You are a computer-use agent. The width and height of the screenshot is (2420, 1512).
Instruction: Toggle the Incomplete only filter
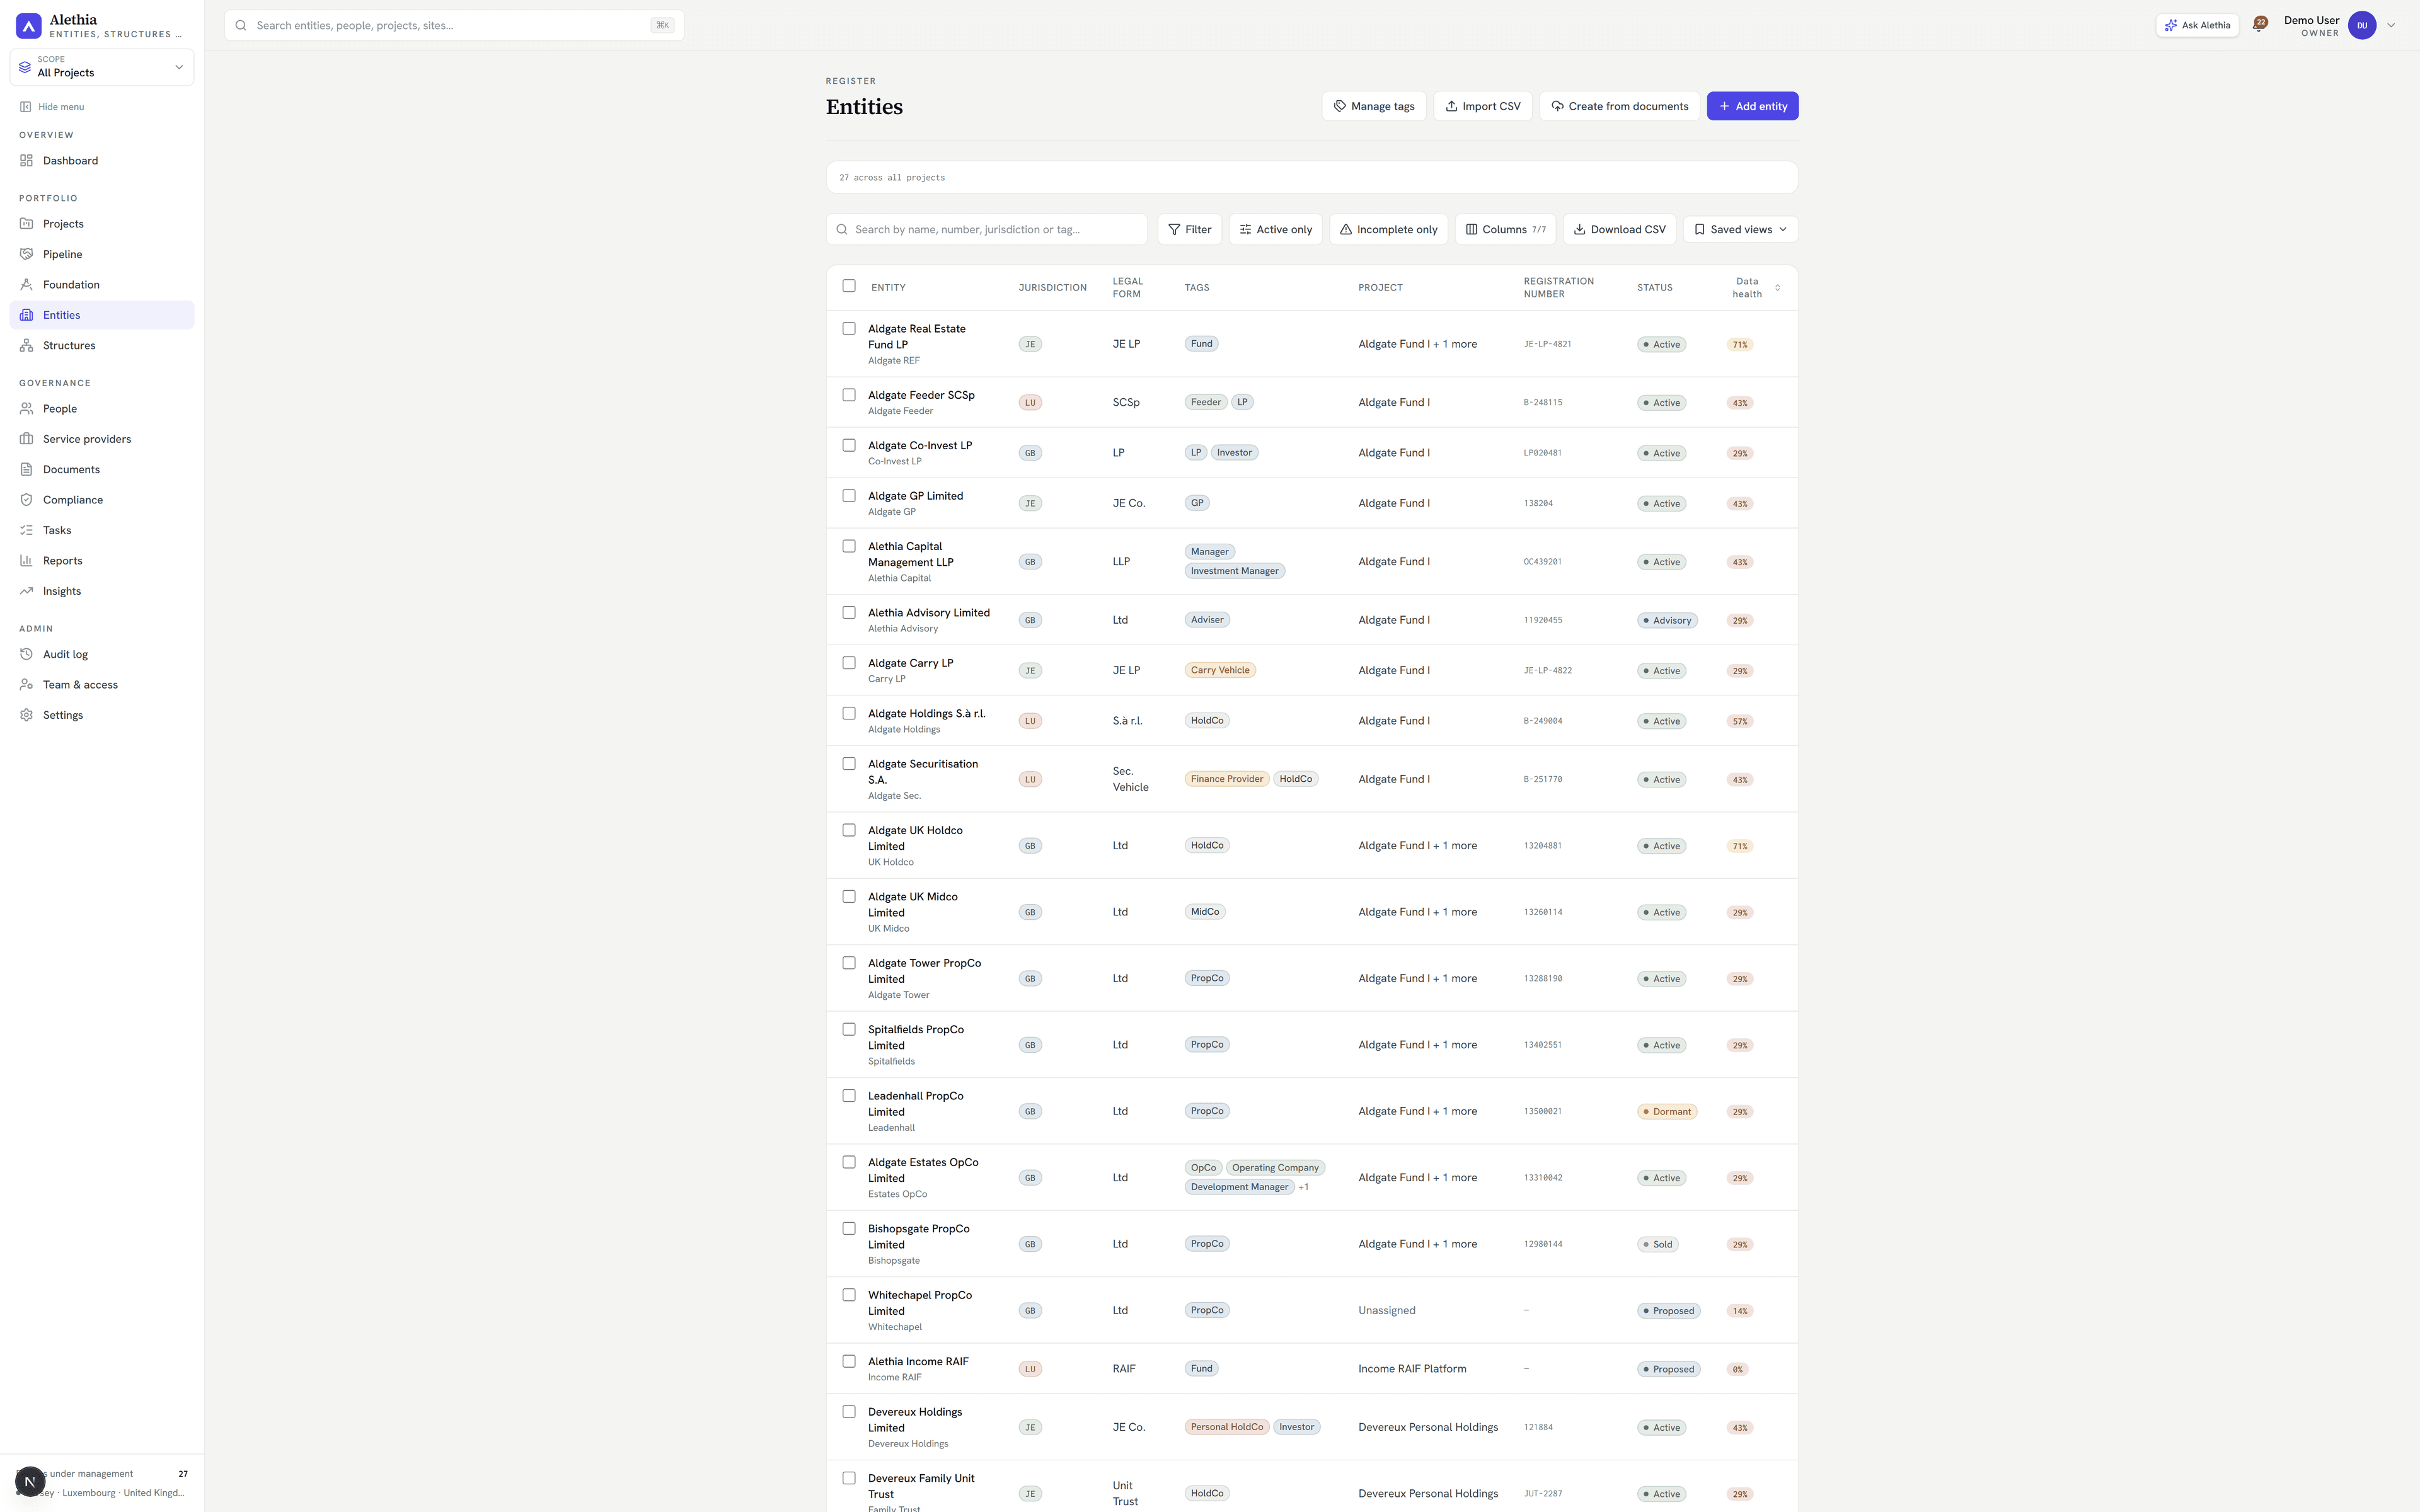(x=1388, y=229)
